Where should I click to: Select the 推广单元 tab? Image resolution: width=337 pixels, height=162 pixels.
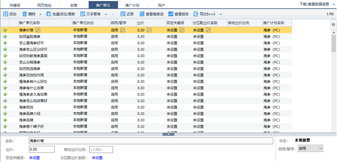pos(103,5)
